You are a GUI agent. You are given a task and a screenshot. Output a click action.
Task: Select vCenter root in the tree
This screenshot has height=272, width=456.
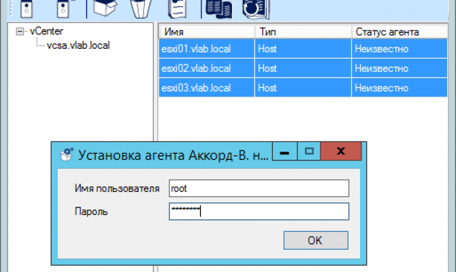click(46, 31)
